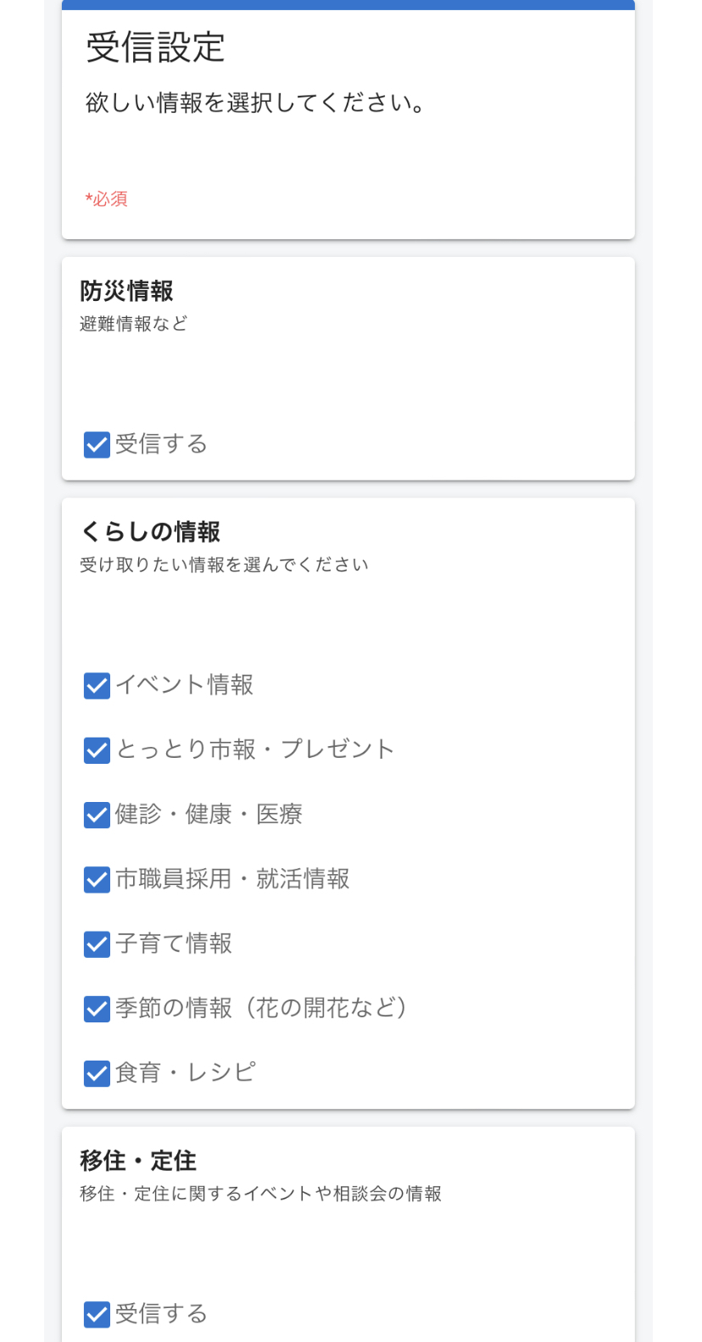Uncheck 健診・健康・医療
This screenshot has width=702, height=1342.
[x=96, y=814]
